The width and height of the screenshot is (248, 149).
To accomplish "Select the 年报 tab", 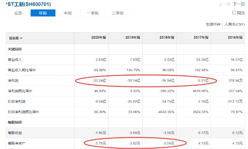I will coord(43,13).
